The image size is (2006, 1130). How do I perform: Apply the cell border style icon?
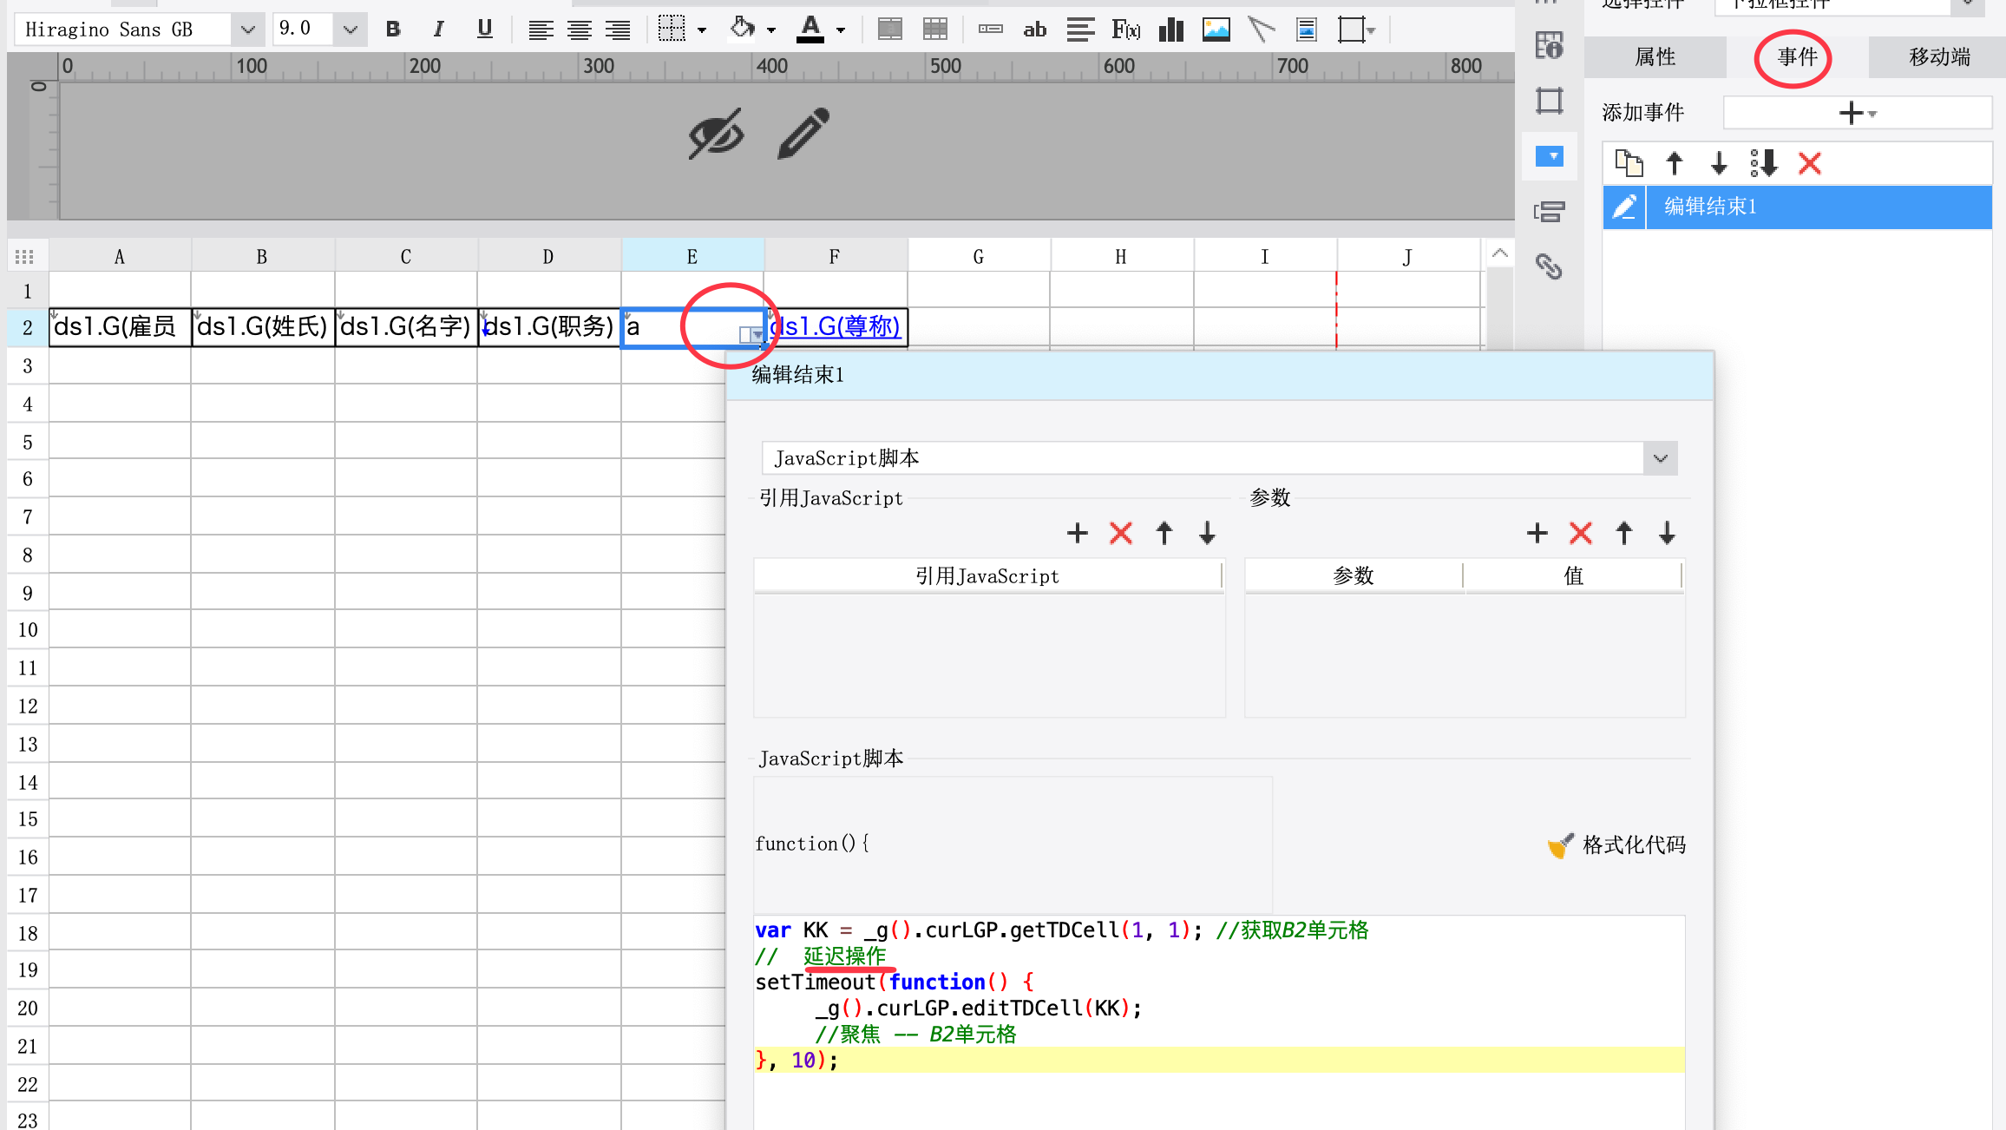coord(672,30)
